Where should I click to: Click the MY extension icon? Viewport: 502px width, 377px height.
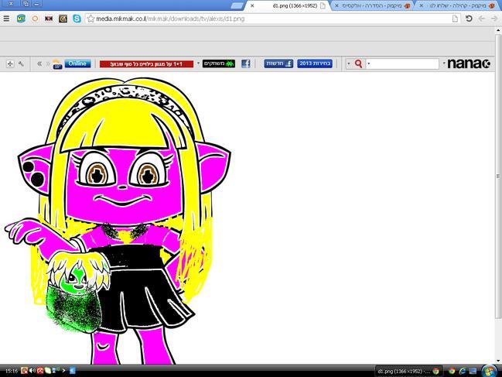click(21, 19)
